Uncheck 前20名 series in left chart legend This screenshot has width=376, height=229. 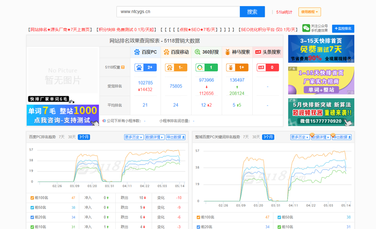coord(32,217)
